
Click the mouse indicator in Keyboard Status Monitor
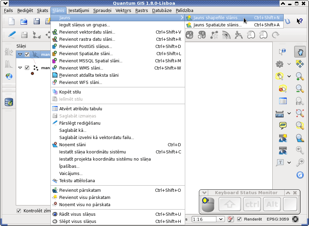(x=208, y=204)
